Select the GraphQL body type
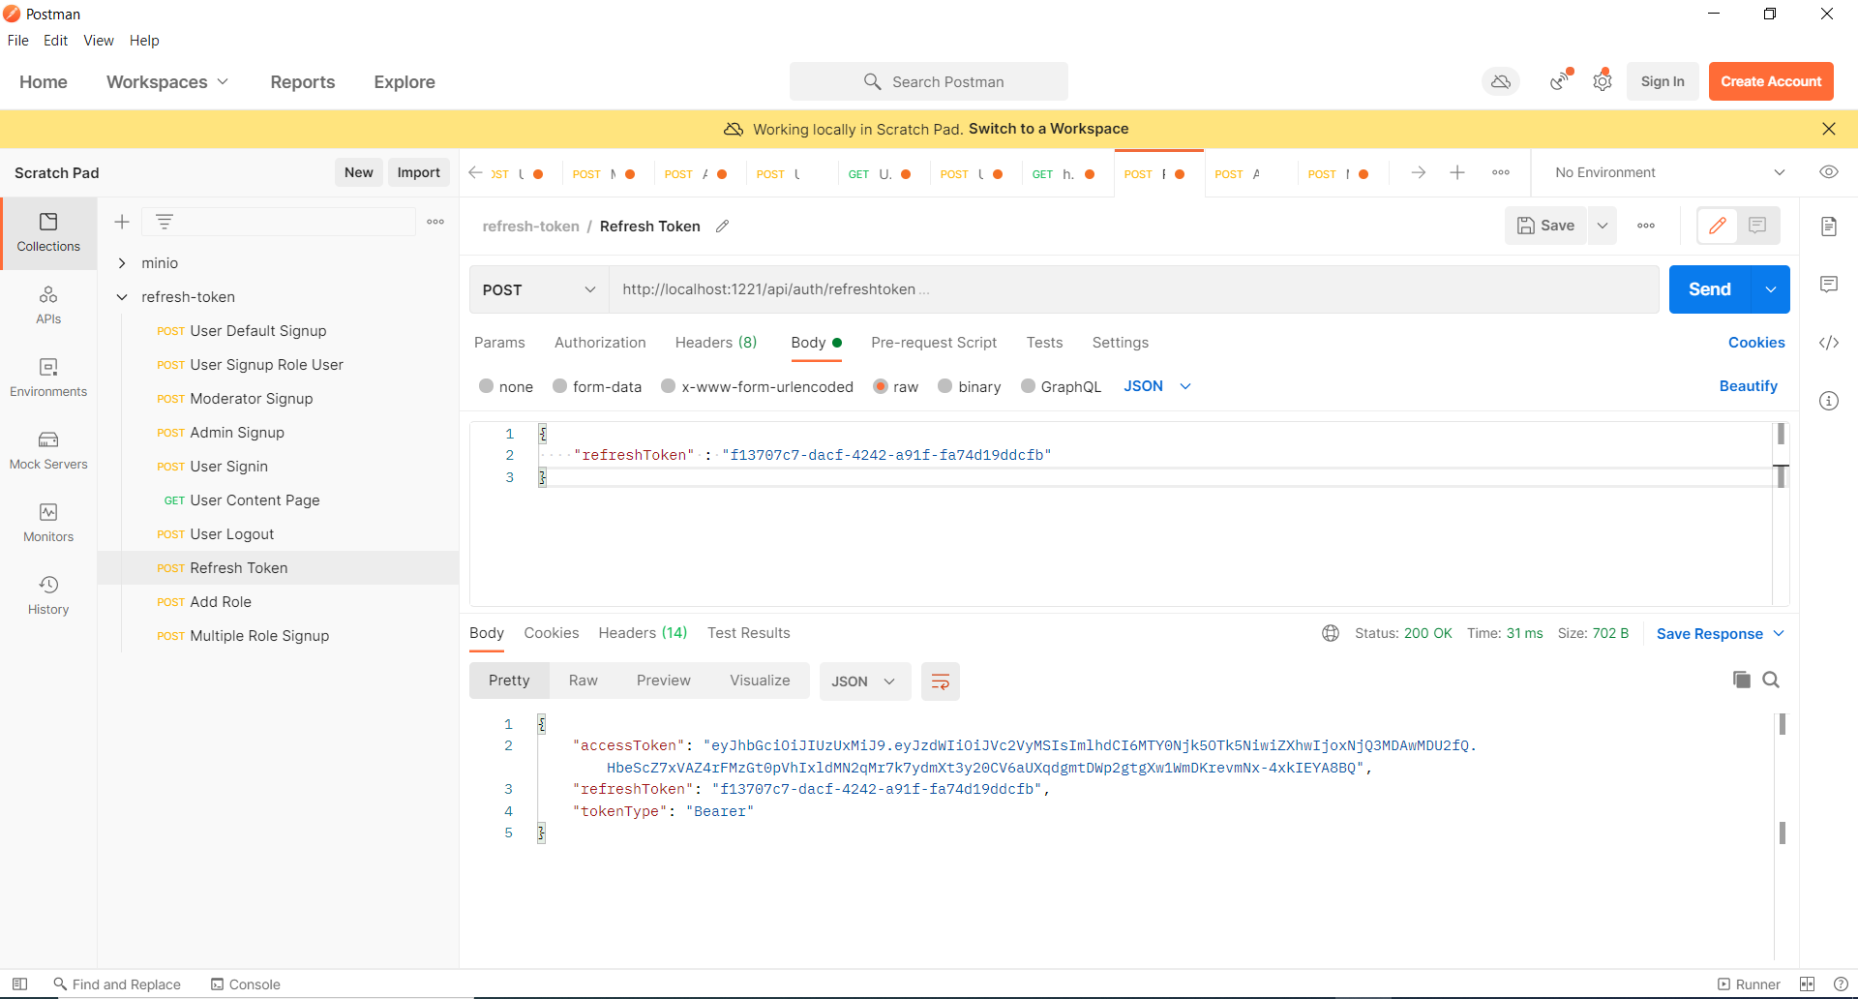 coord(1028,386)
